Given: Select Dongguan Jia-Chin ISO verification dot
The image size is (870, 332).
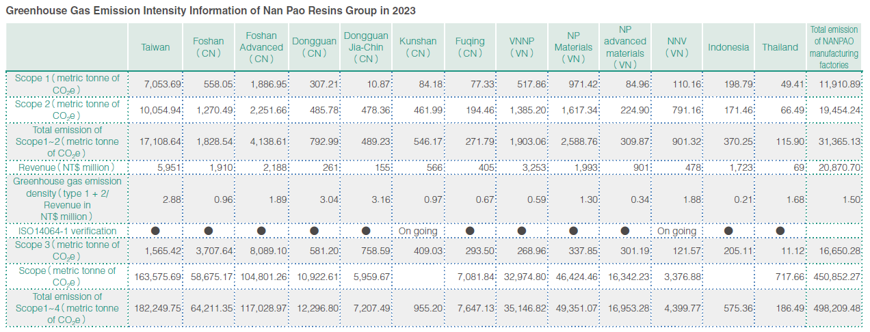Looking at the screenshot, I should coord(366,231).
